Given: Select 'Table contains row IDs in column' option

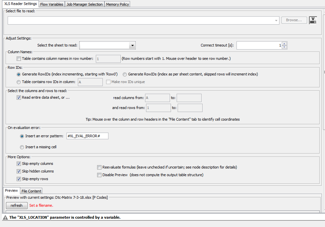Looking at the screenshot, I should (x=19, y=82).
